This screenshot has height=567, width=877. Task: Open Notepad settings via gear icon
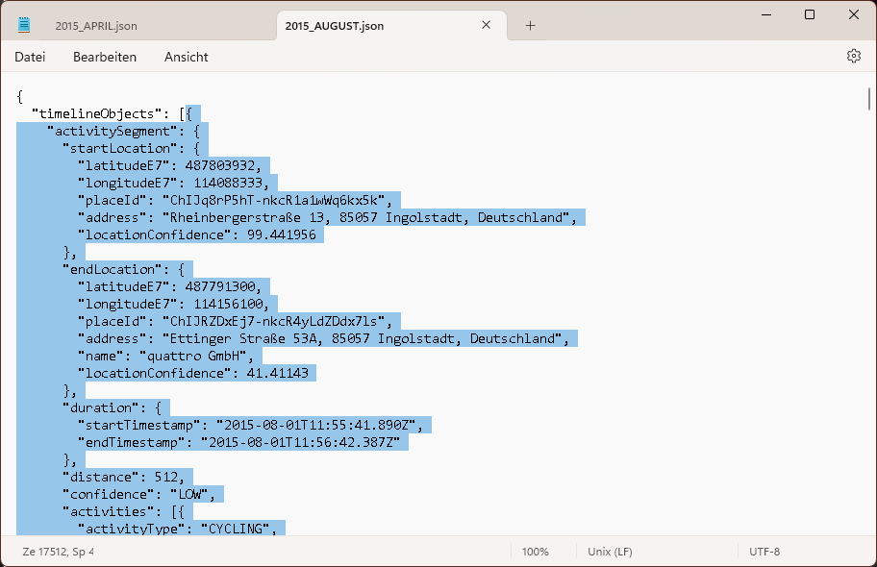click(x=853, y=57)
